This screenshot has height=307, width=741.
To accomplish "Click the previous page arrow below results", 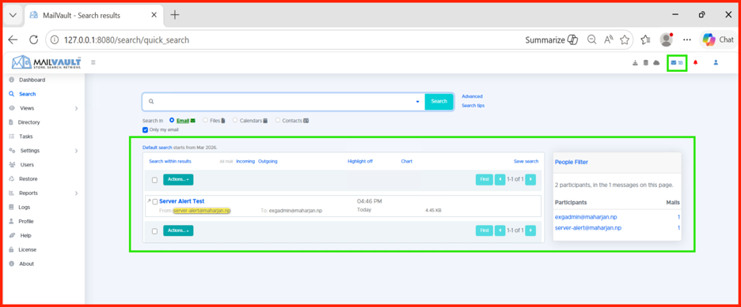I will (x=500, y=230).
